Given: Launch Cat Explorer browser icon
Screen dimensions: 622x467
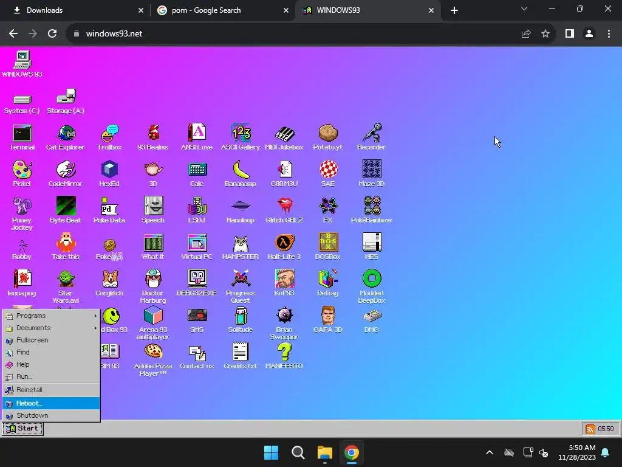Looking at the screenshot, I should [66, 137].
